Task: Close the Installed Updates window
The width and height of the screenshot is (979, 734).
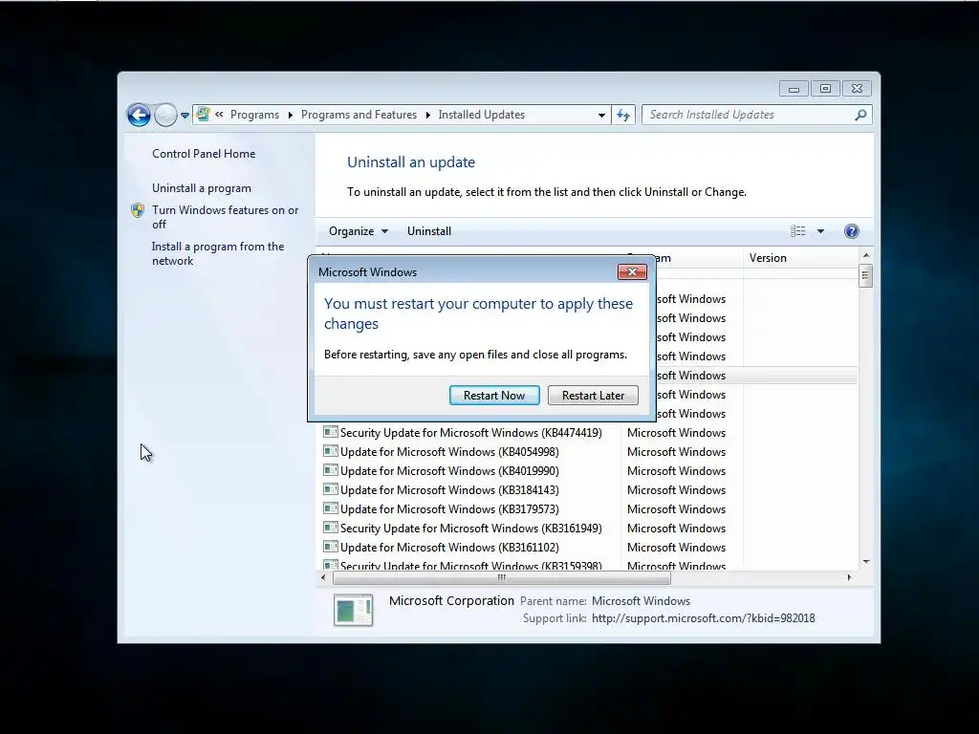Action: (x=857, y=89)
